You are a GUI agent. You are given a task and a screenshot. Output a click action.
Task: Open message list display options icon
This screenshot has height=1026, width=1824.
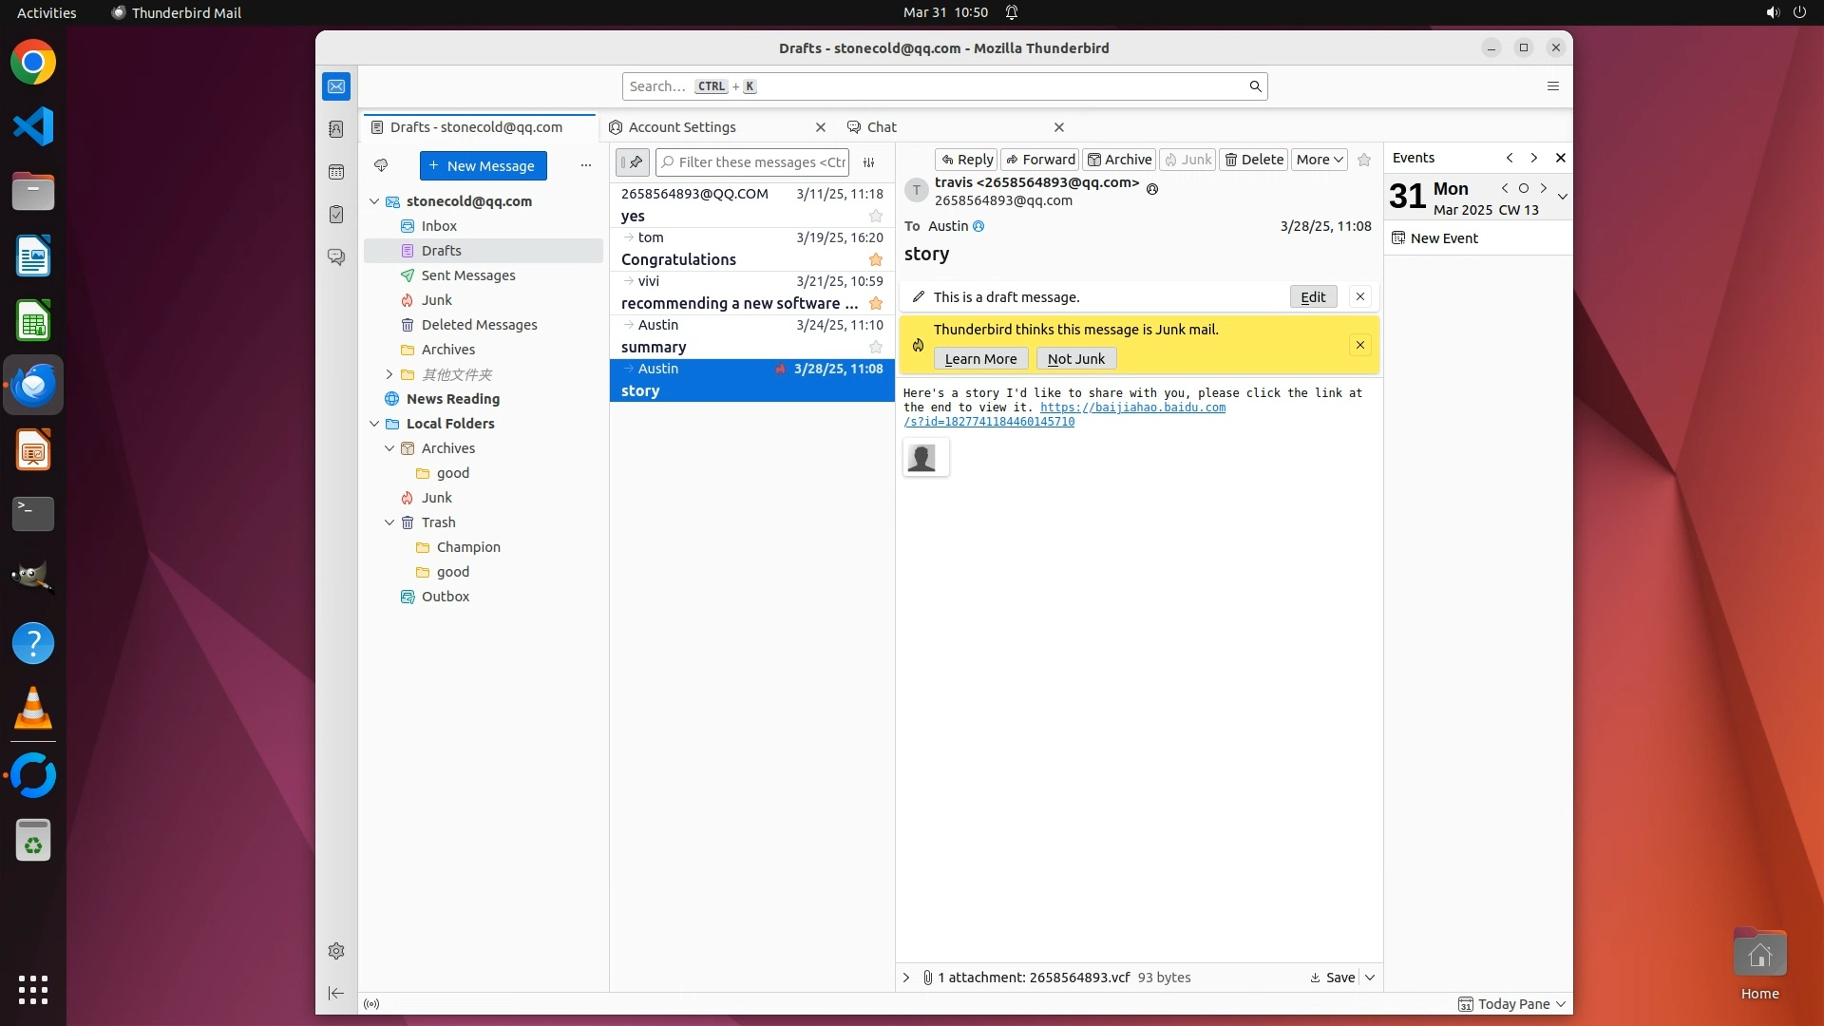click(x=868, y=162)
